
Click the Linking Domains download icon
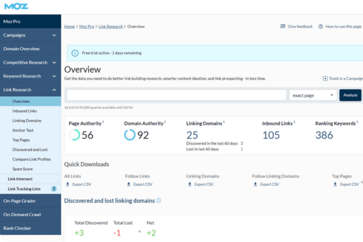pos(190,184)
